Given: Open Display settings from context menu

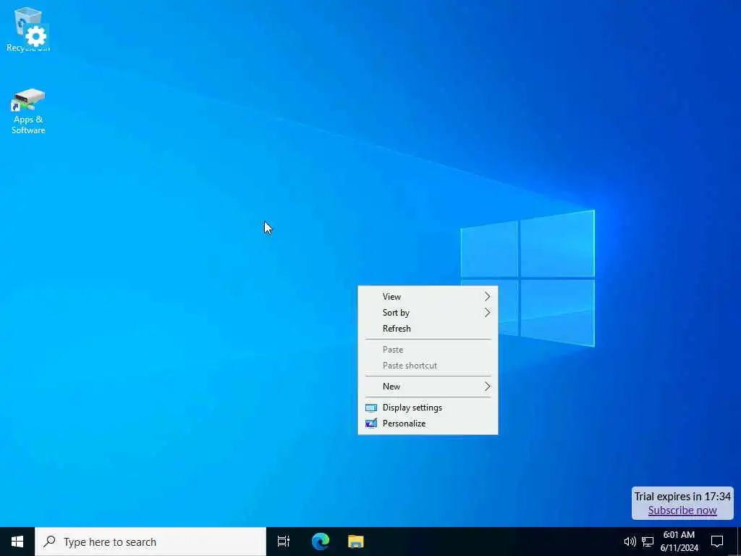Looking at the screenshot, I should click(x=428, y=408).
